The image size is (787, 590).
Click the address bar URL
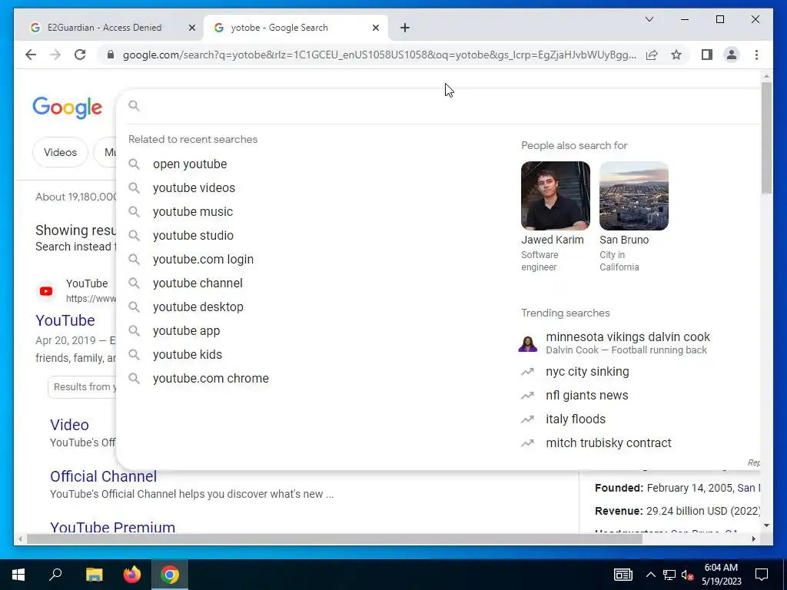(379, 55)
